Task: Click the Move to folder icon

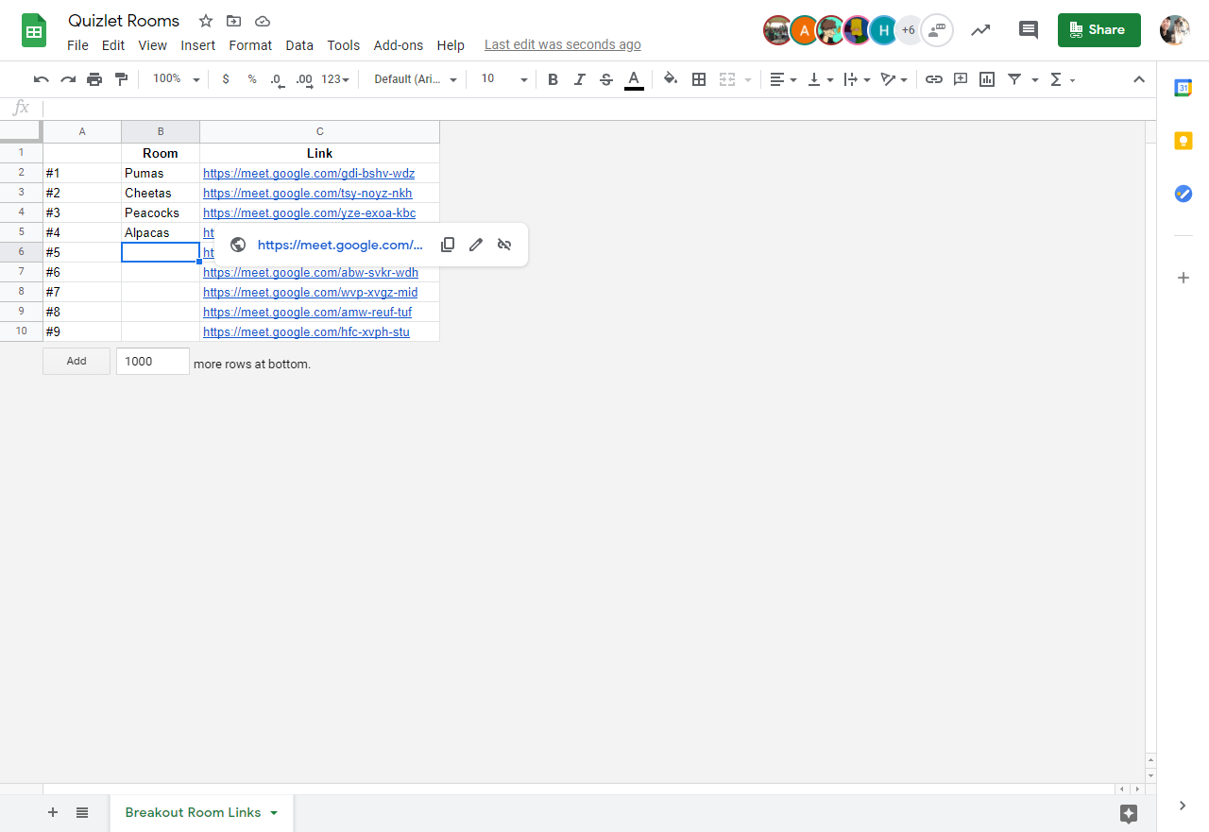Action: click(x=234, y=21)
